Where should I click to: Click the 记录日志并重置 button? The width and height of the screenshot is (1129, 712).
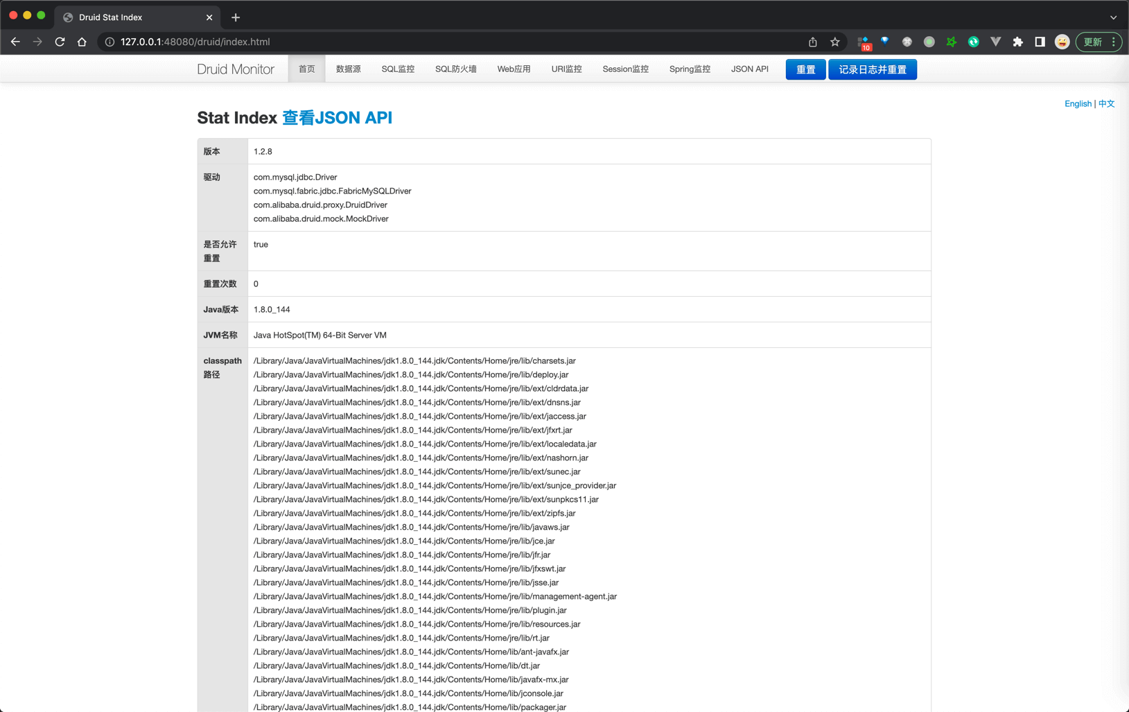872,69
